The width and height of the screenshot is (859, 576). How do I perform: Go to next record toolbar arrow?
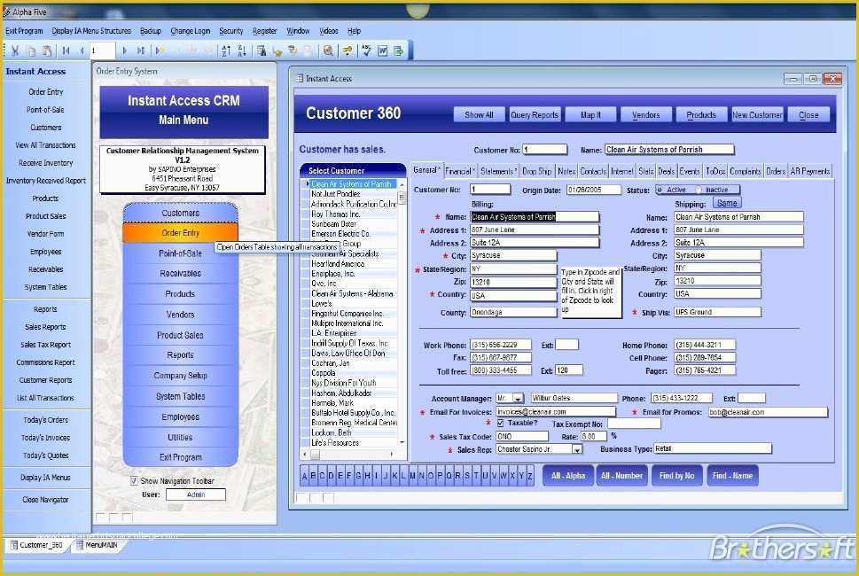tap(124, 51)
